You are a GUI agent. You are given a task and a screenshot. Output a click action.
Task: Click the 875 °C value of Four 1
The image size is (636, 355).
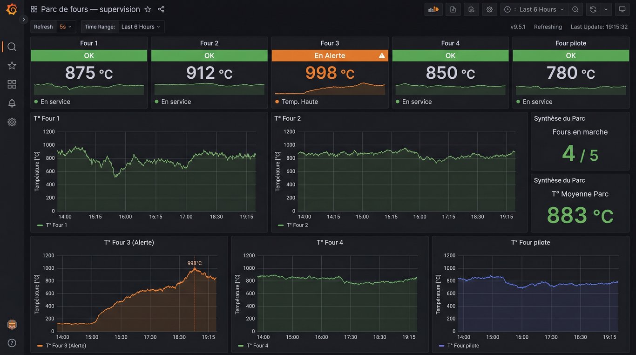[89, 73]
